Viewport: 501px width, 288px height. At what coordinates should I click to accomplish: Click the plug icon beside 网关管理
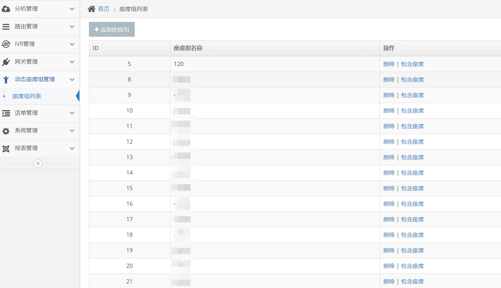(x=6, y=62)
